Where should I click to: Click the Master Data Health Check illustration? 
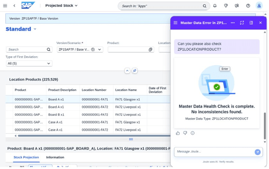click(217, 83)
